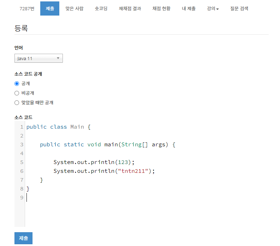Screen dimensions: 280x246
Task: Click the 소스 코드 label above the editor
Action: point(23,117)
